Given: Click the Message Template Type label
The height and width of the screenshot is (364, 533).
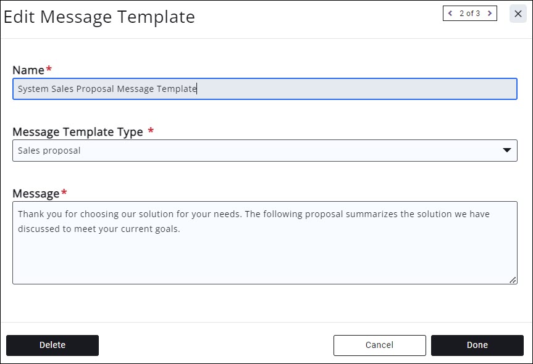Looking at the screenshot, I should pos(78,132).
